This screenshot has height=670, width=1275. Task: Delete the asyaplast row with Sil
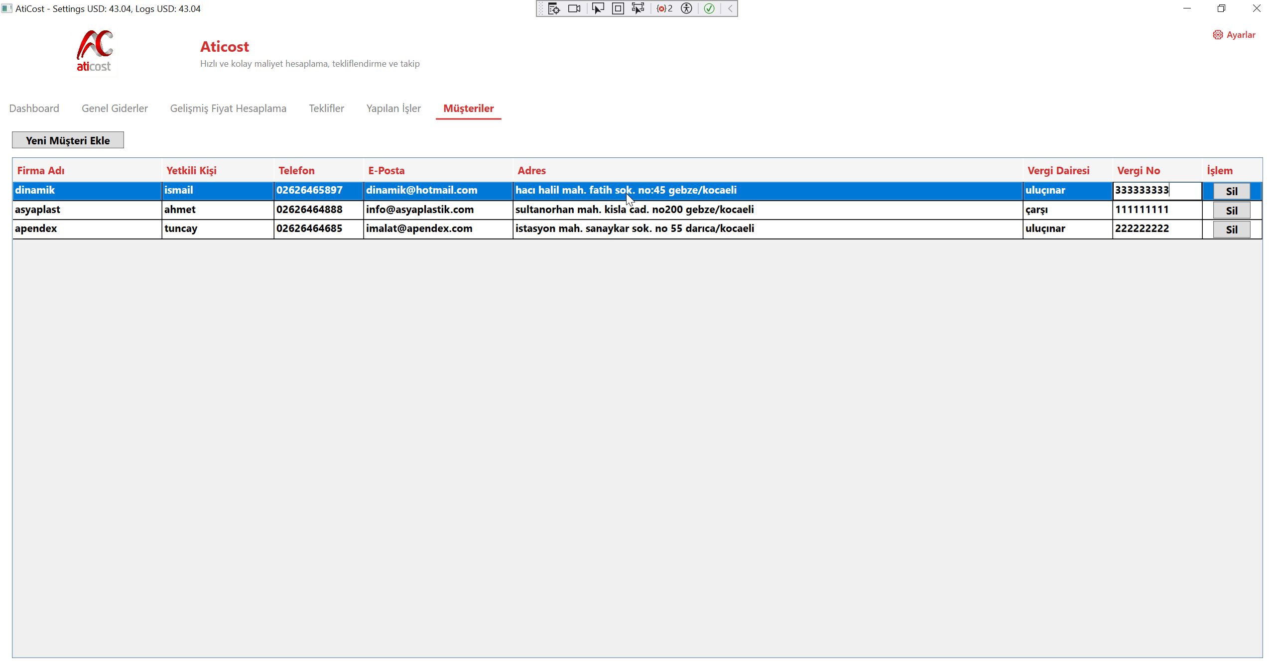1231,211
